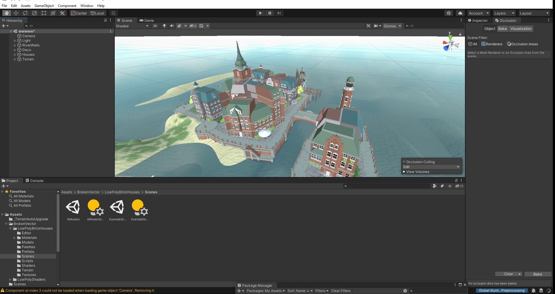Image resolution: width=555 pixels, height=294 pixels.
Task: Select the Rect tool
Action: 44,13
